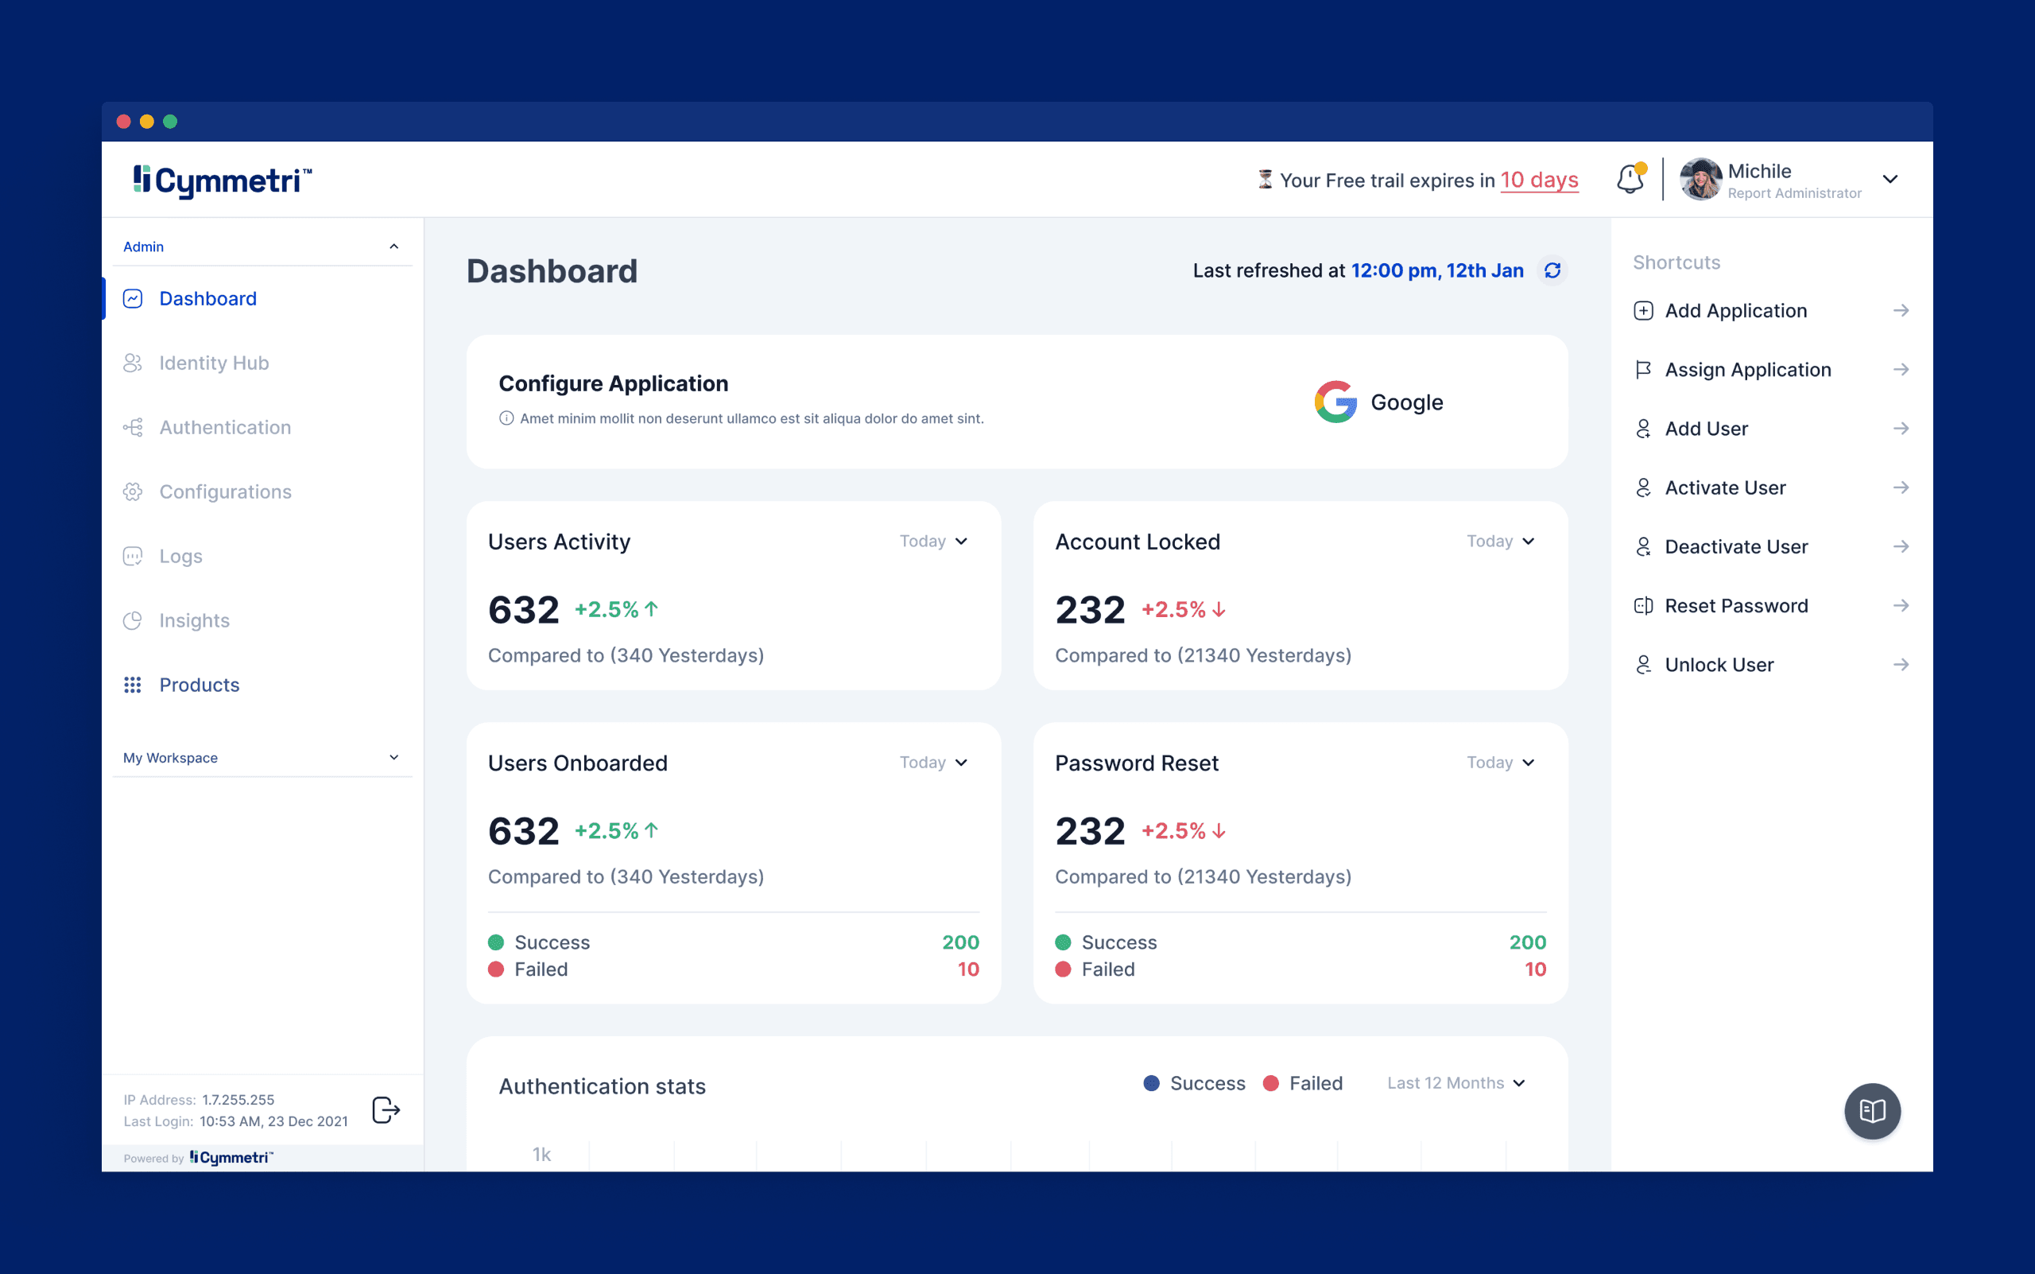The width and height of the screenshot is (2035, 1274).
Task: Refresh dashboard via the refresh icon
Action: click(1552, 270)
